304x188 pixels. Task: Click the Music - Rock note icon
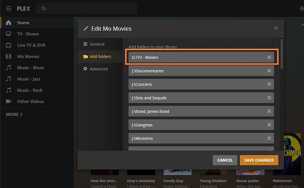pyautogui.click(x=8, y=90)
